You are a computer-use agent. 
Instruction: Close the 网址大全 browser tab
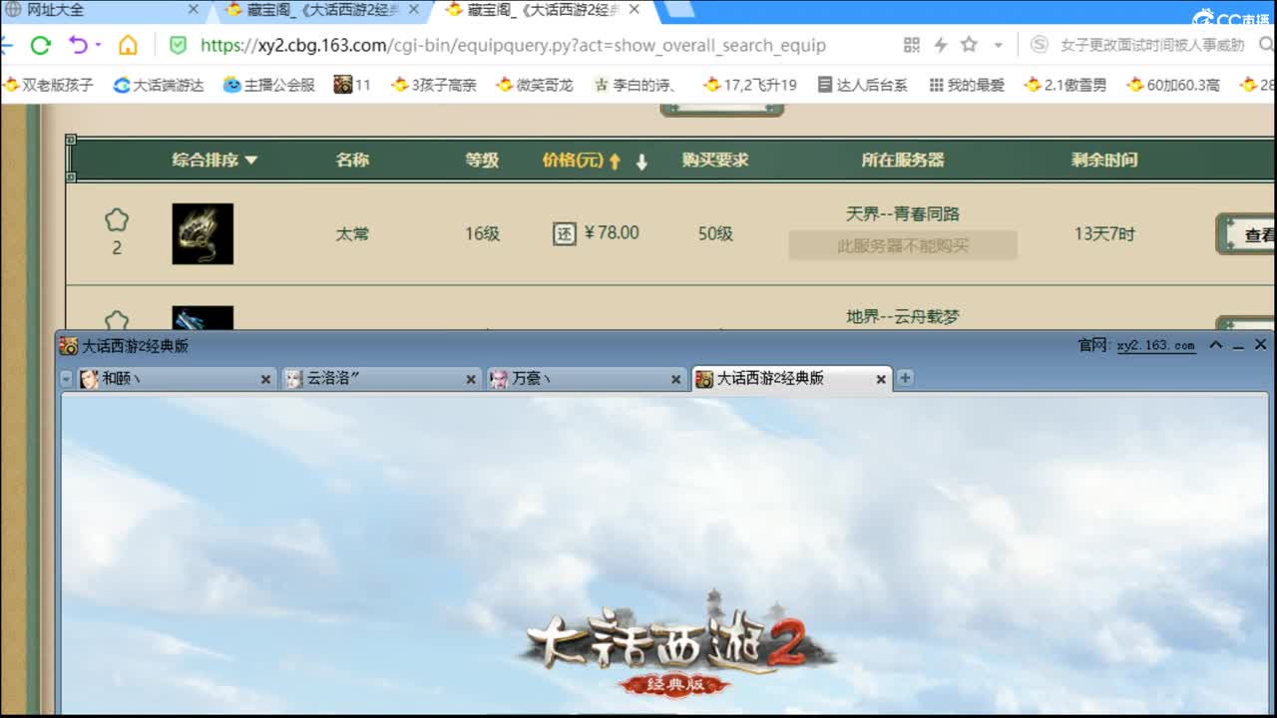[194, 10]
